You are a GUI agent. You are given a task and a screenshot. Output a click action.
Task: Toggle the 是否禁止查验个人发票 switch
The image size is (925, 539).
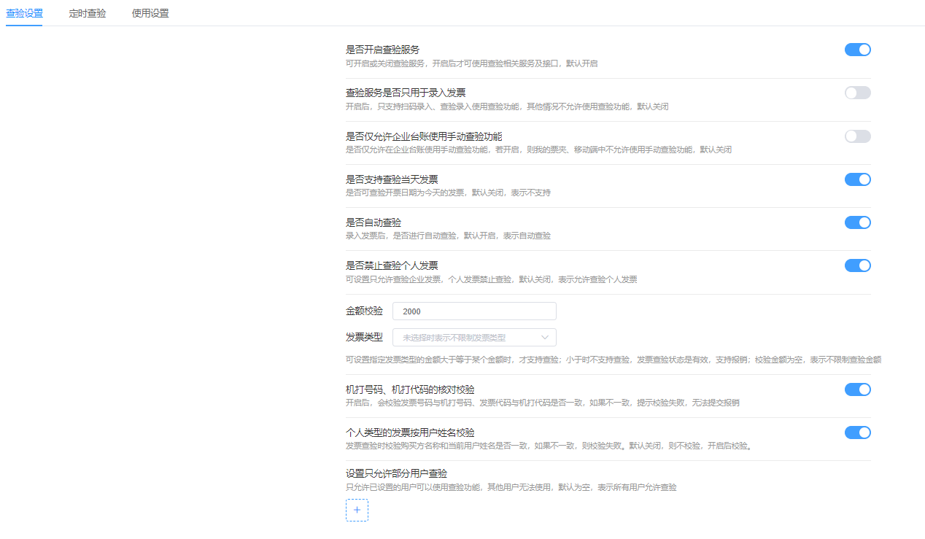point(858,265)
